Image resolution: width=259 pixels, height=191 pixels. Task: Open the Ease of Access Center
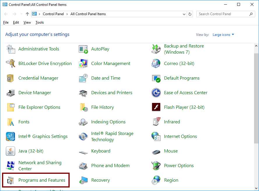pos(186,92)
